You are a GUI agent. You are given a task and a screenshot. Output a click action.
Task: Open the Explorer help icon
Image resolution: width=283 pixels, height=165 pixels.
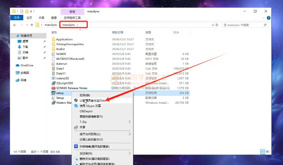point(268,18)
